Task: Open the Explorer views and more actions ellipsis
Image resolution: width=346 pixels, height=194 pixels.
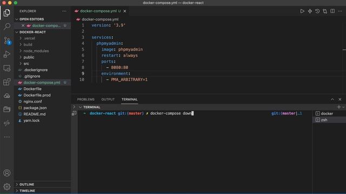Action: pos(64,11)
